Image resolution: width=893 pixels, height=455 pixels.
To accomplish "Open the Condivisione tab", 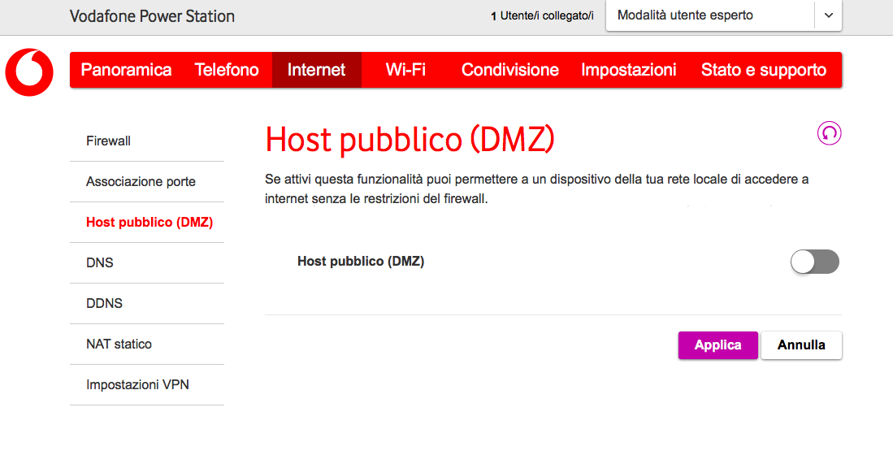I will click(509, 70).
